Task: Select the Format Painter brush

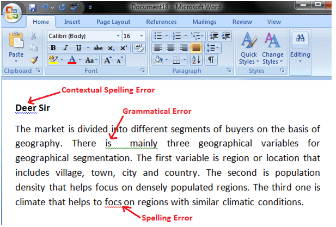Action: click(x=34, y=59)
